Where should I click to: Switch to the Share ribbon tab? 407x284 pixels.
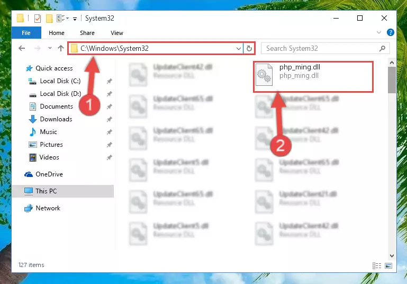coord(87,33)
